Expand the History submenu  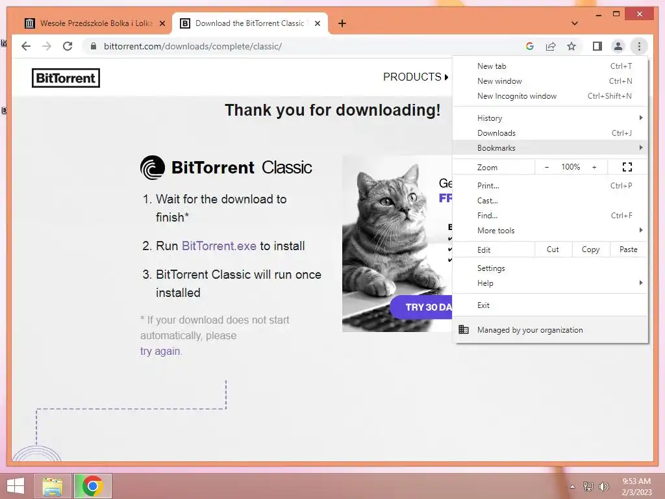point(550,118)
